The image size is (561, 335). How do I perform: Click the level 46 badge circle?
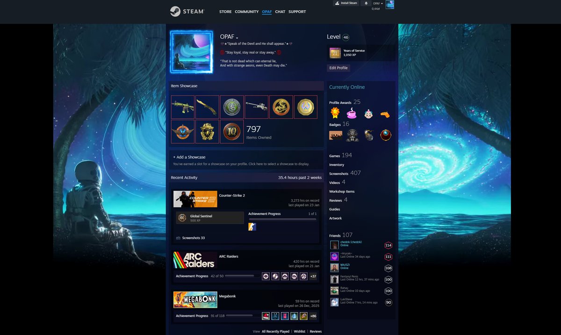345,37
